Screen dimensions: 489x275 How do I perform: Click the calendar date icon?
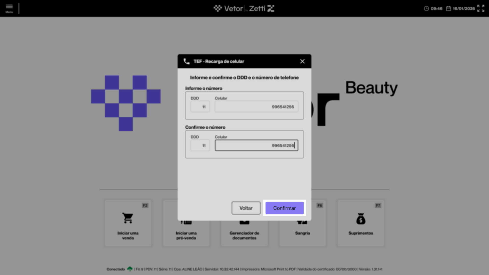point(449,9)
